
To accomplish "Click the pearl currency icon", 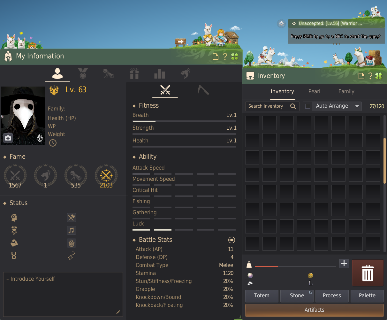I will point(250,275).
